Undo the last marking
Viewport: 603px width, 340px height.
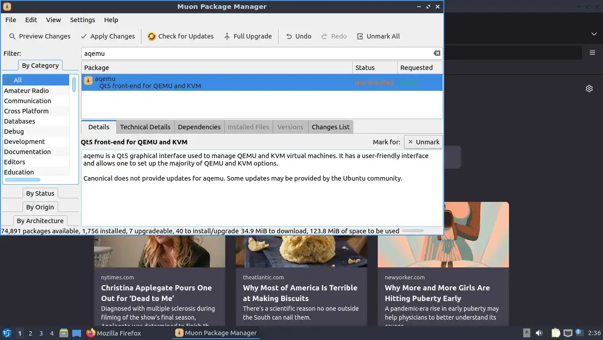pos(298,36)
